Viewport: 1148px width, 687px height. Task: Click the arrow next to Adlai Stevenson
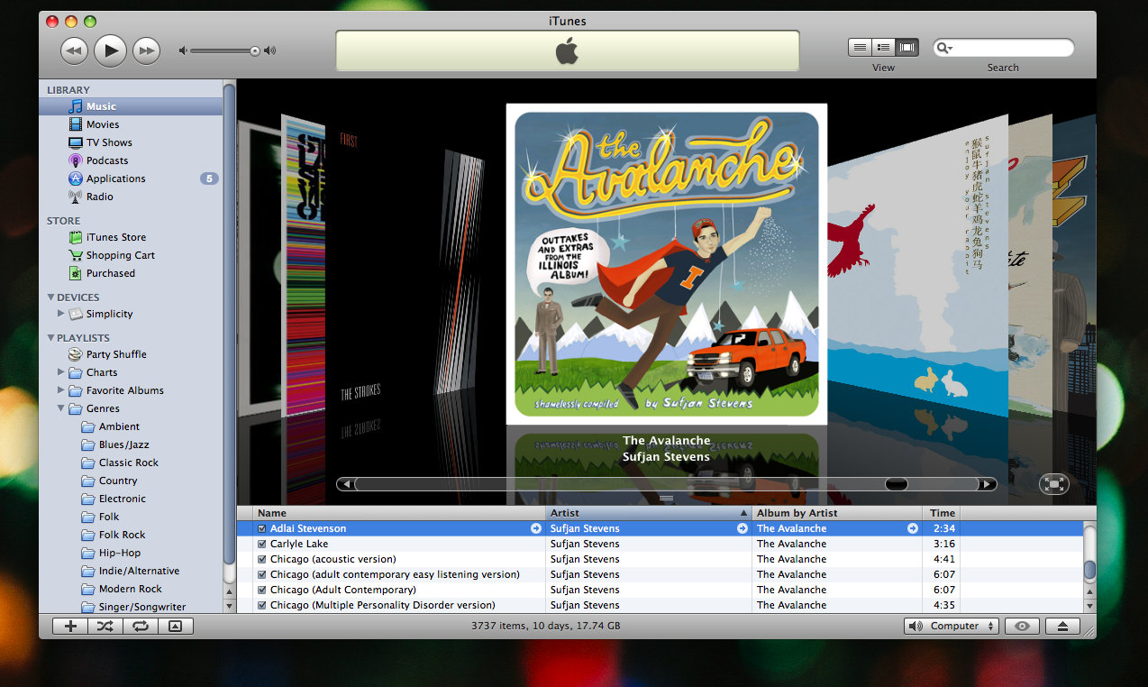pyautogui.click(x=537, y=528)
